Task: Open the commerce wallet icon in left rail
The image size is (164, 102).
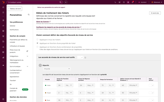Action: click(3, 41)
